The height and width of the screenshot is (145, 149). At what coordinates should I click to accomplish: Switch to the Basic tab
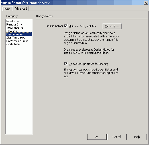click(x=7, y=9)
